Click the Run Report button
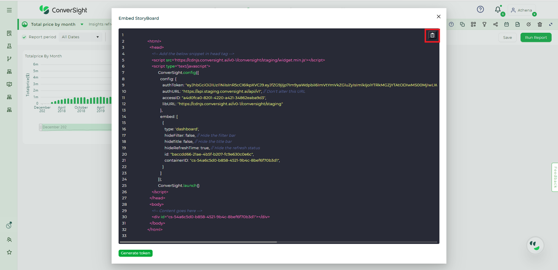This screenshot has width=558, height=270. coord(536,37)
